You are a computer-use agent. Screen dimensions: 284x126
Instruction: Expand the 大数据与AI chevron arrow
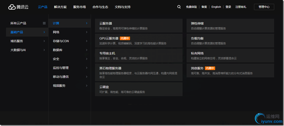tap(44, 50)
